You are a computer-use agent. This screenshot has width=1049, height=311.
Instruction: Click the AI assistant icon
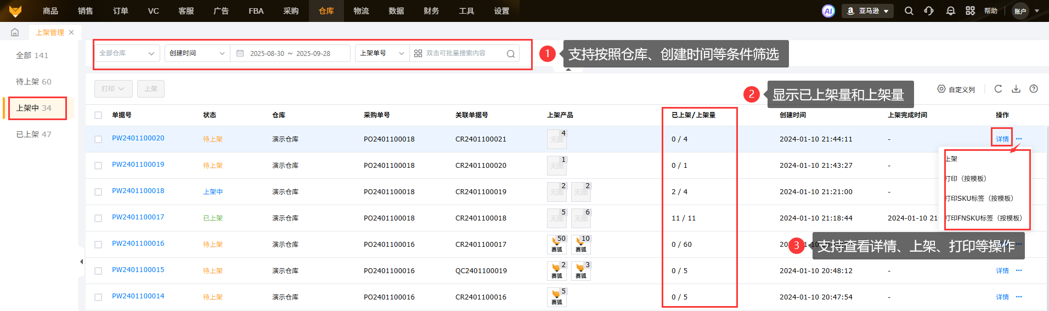click(x=828, y=11)
